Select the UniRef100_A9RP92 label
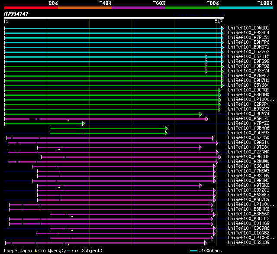This screenshot has height=254, width=277. coord(248,66)
